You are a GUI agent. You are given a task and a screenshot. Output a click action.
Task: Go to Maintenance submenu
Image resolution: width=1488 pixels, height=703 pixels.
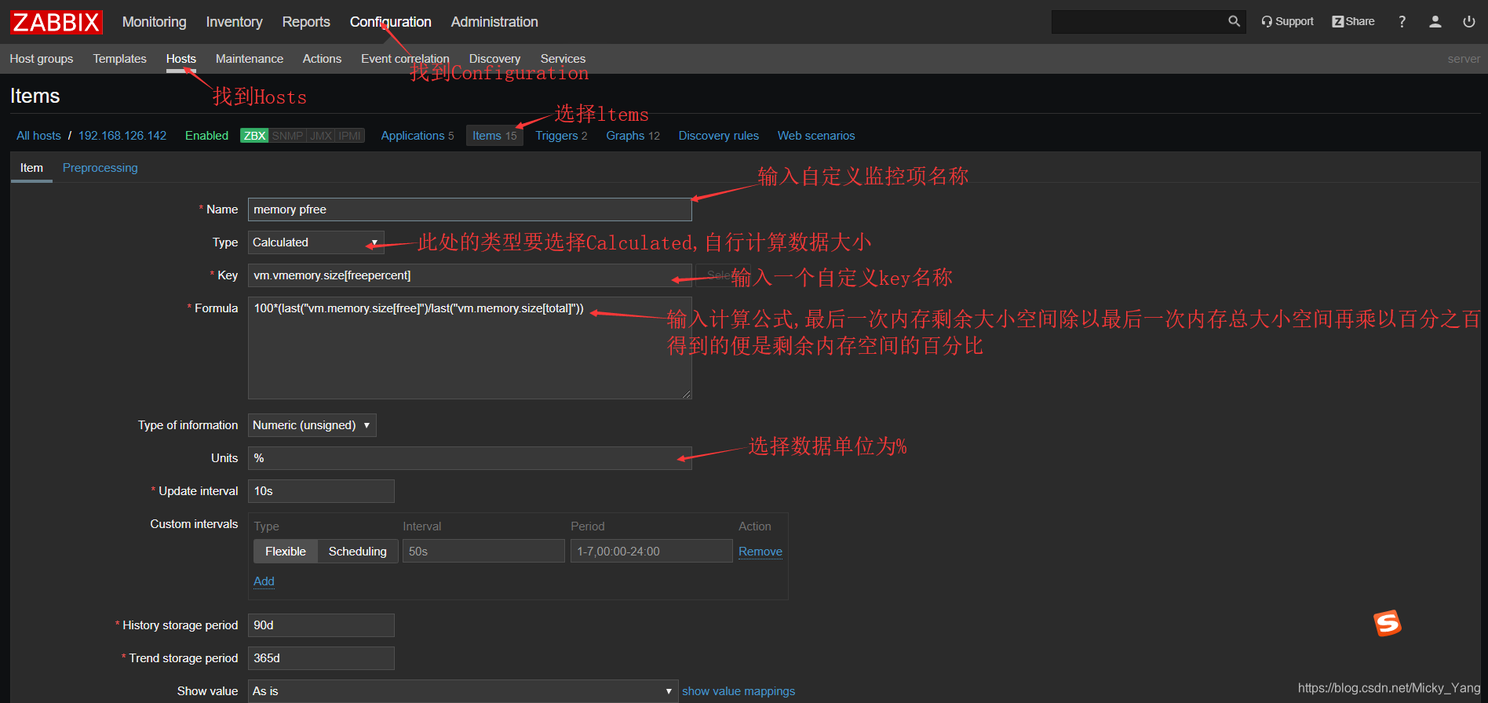[250, 59]
